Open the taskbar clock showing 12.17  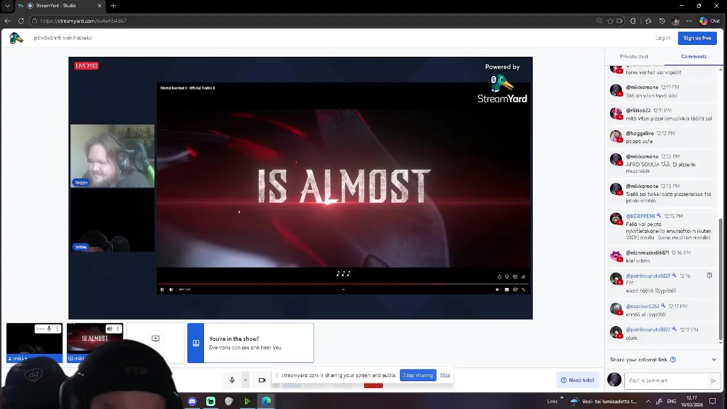point(692,401)
